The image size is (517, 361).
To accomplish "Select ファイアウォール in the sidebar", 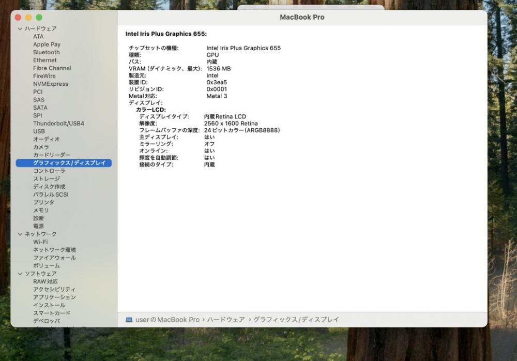I will 54,258.
